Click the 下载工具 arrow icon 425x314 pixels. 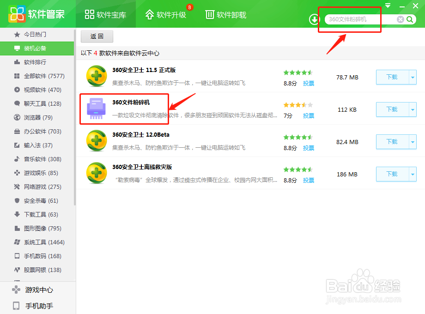(x=17, y=214)
